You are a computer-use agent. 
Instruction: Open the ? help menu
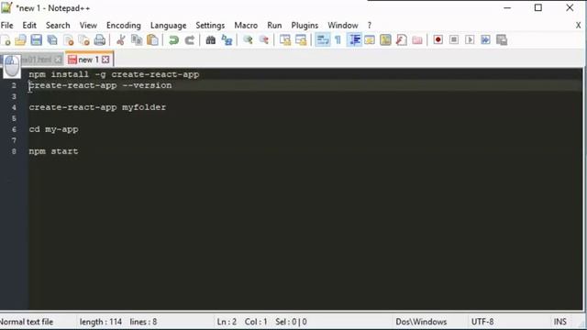(x=369, y=26)
